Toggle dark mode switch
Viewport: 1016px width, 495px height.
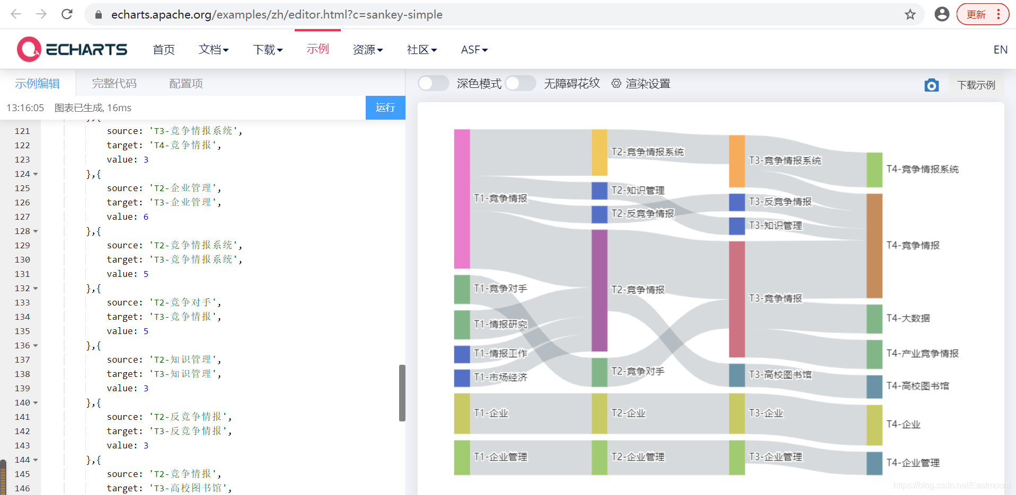pyautogui.click(x=433, y=83)
